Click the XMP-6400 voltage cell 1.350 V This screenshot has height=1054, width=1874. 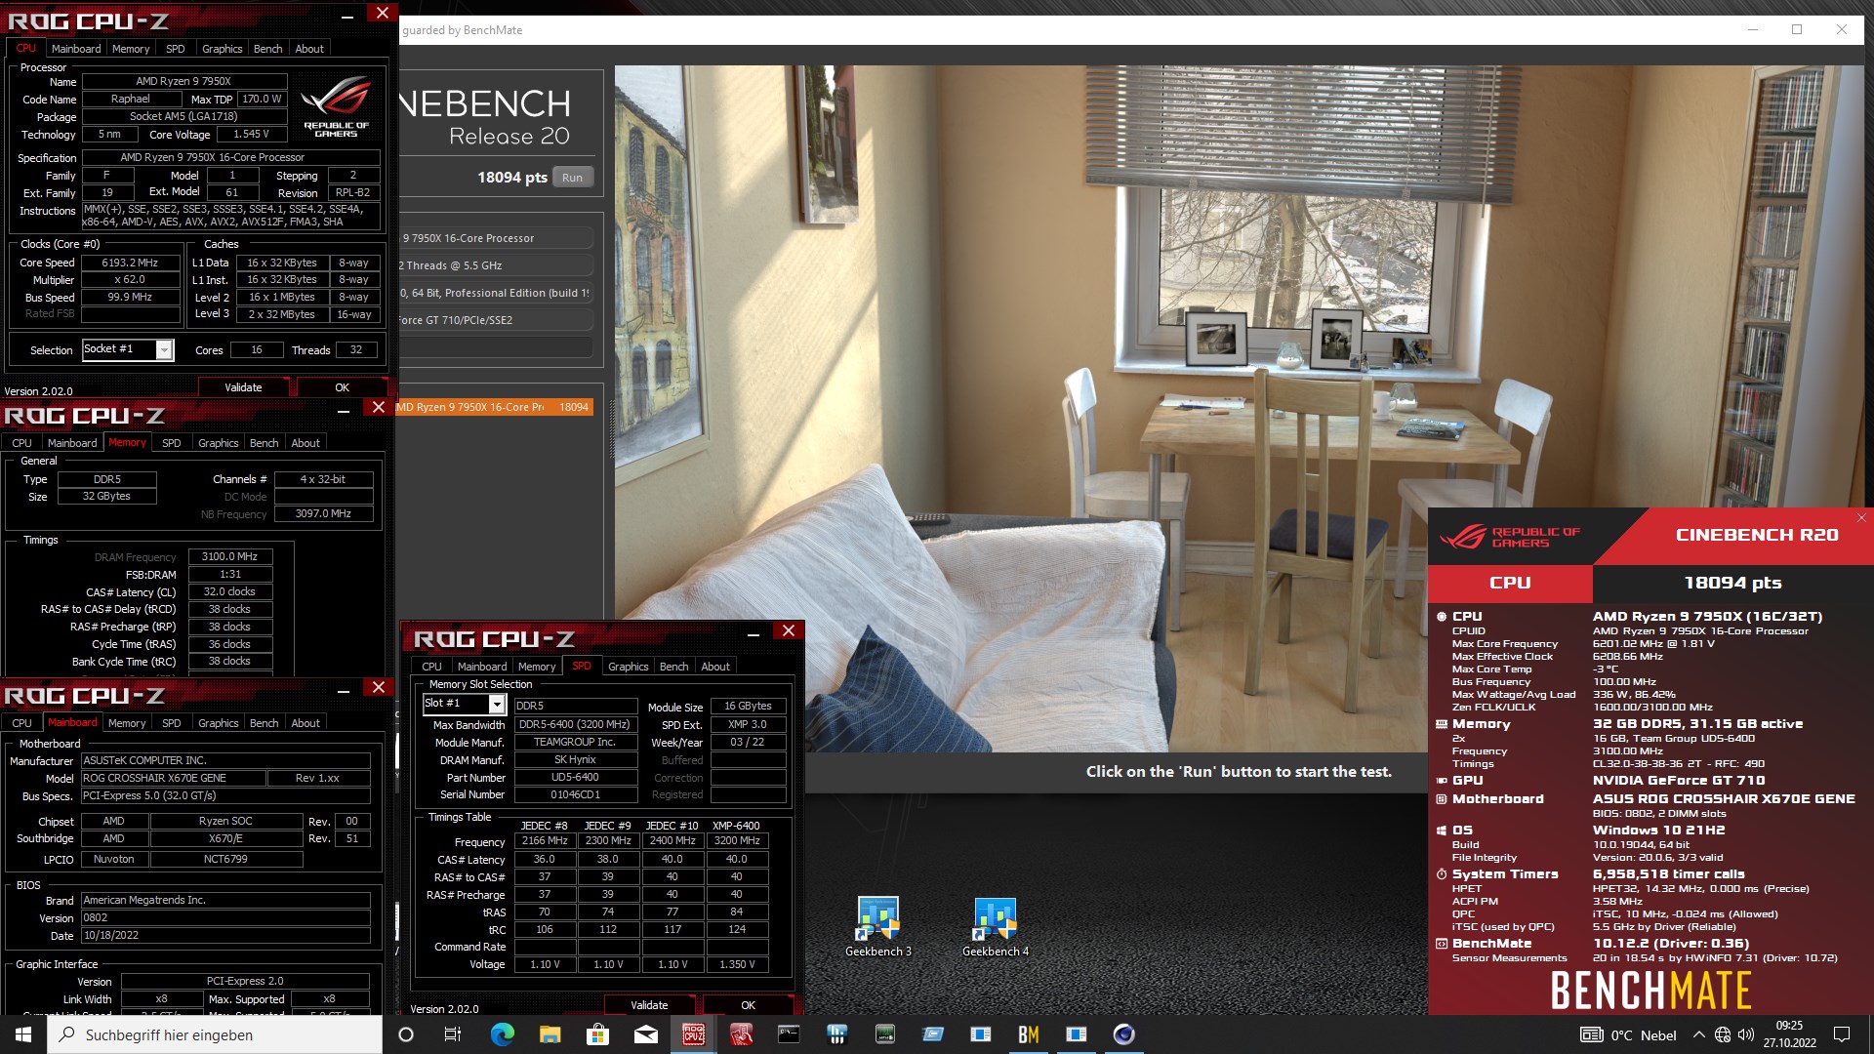737,964
